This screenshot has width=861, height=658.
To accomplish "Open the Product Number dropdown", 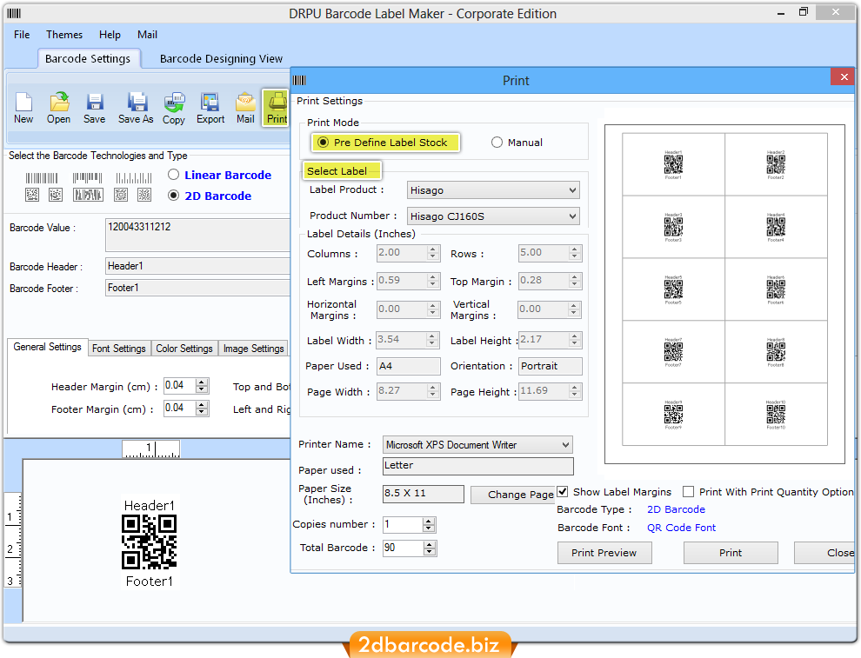I will 493,216.
